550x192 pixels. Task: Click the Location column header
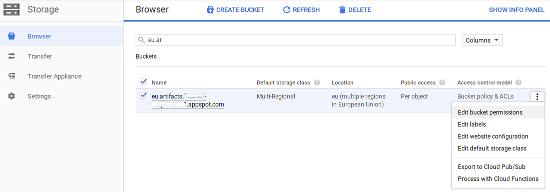[342, 82]
